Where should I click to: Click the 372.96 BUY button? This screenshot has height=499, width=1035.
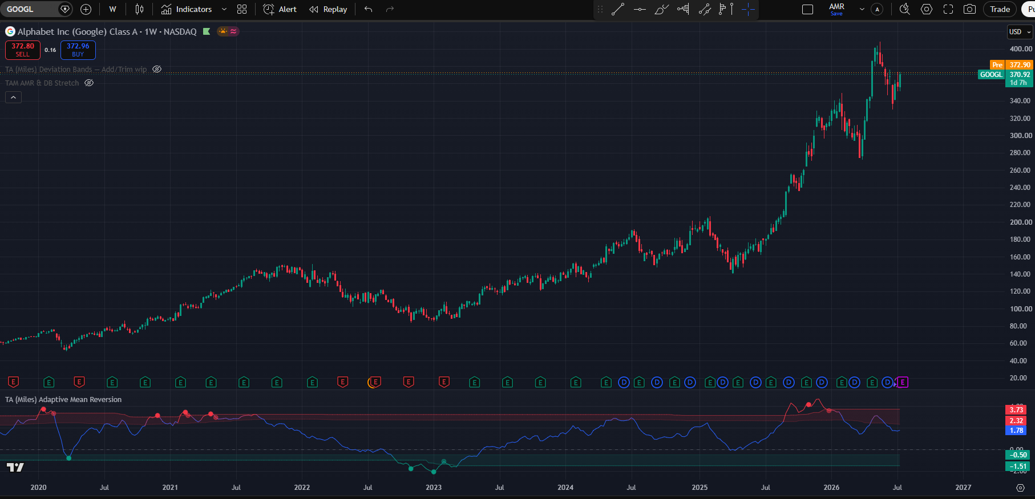click(78, 50)
